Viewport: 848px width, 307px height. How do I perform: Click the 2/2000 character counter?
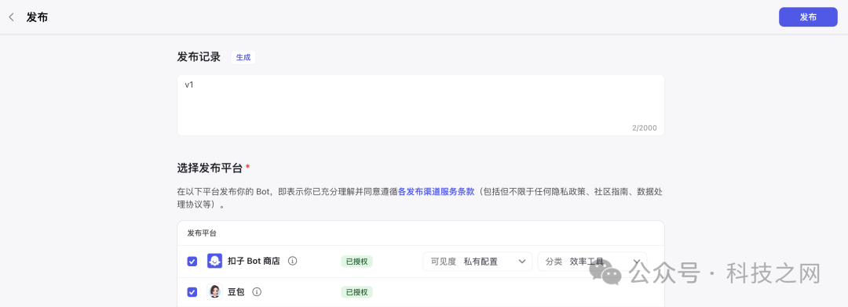(x=644, y=128)
